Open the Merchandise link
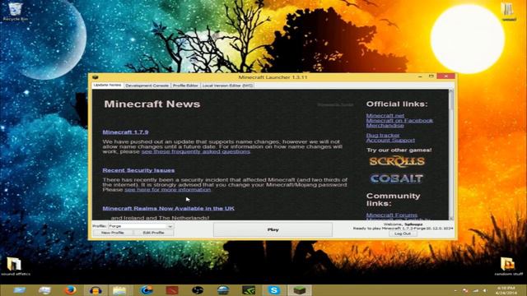Screen dimensions: 527x296 pyautogui.click(x=385, y=126)
